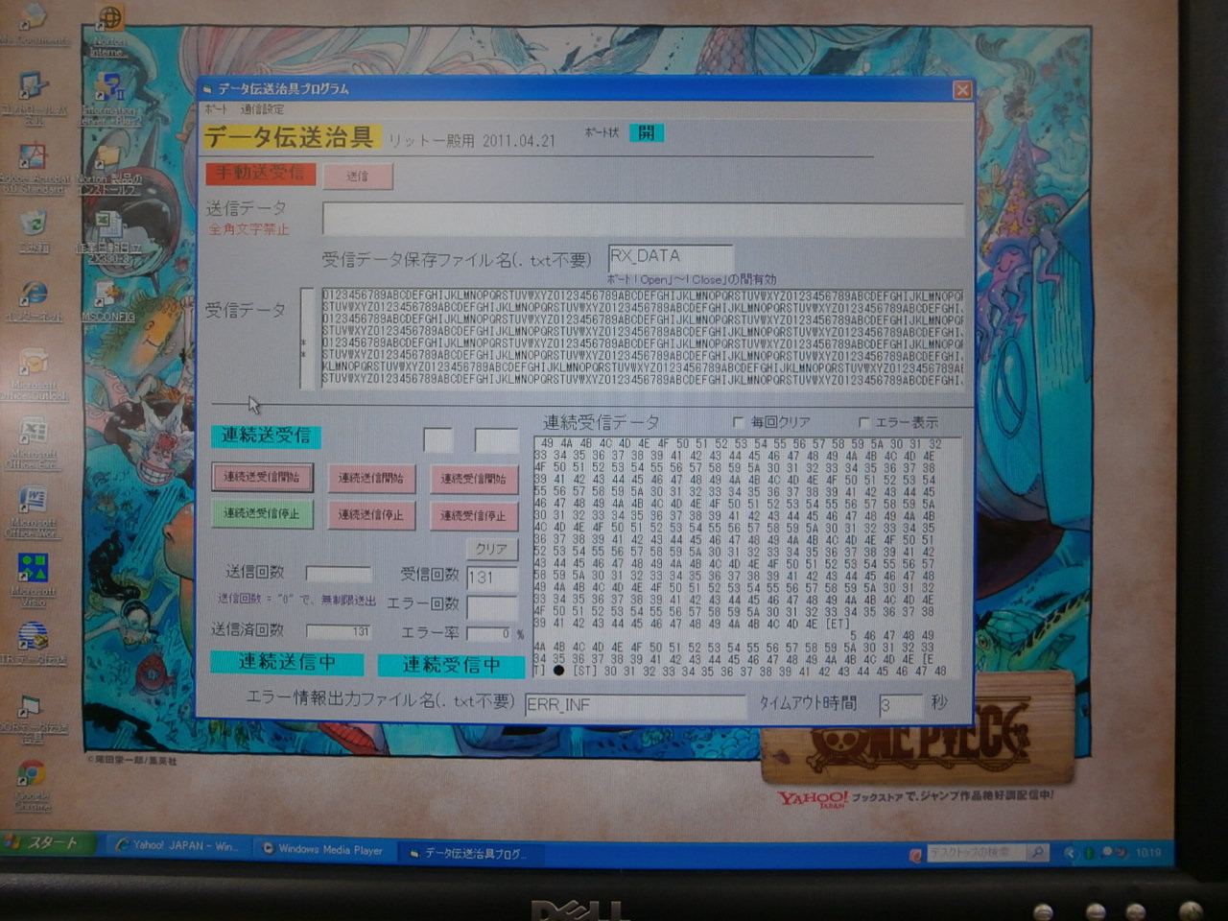Enable the エラー表示 checkbox

click(863, 422)
